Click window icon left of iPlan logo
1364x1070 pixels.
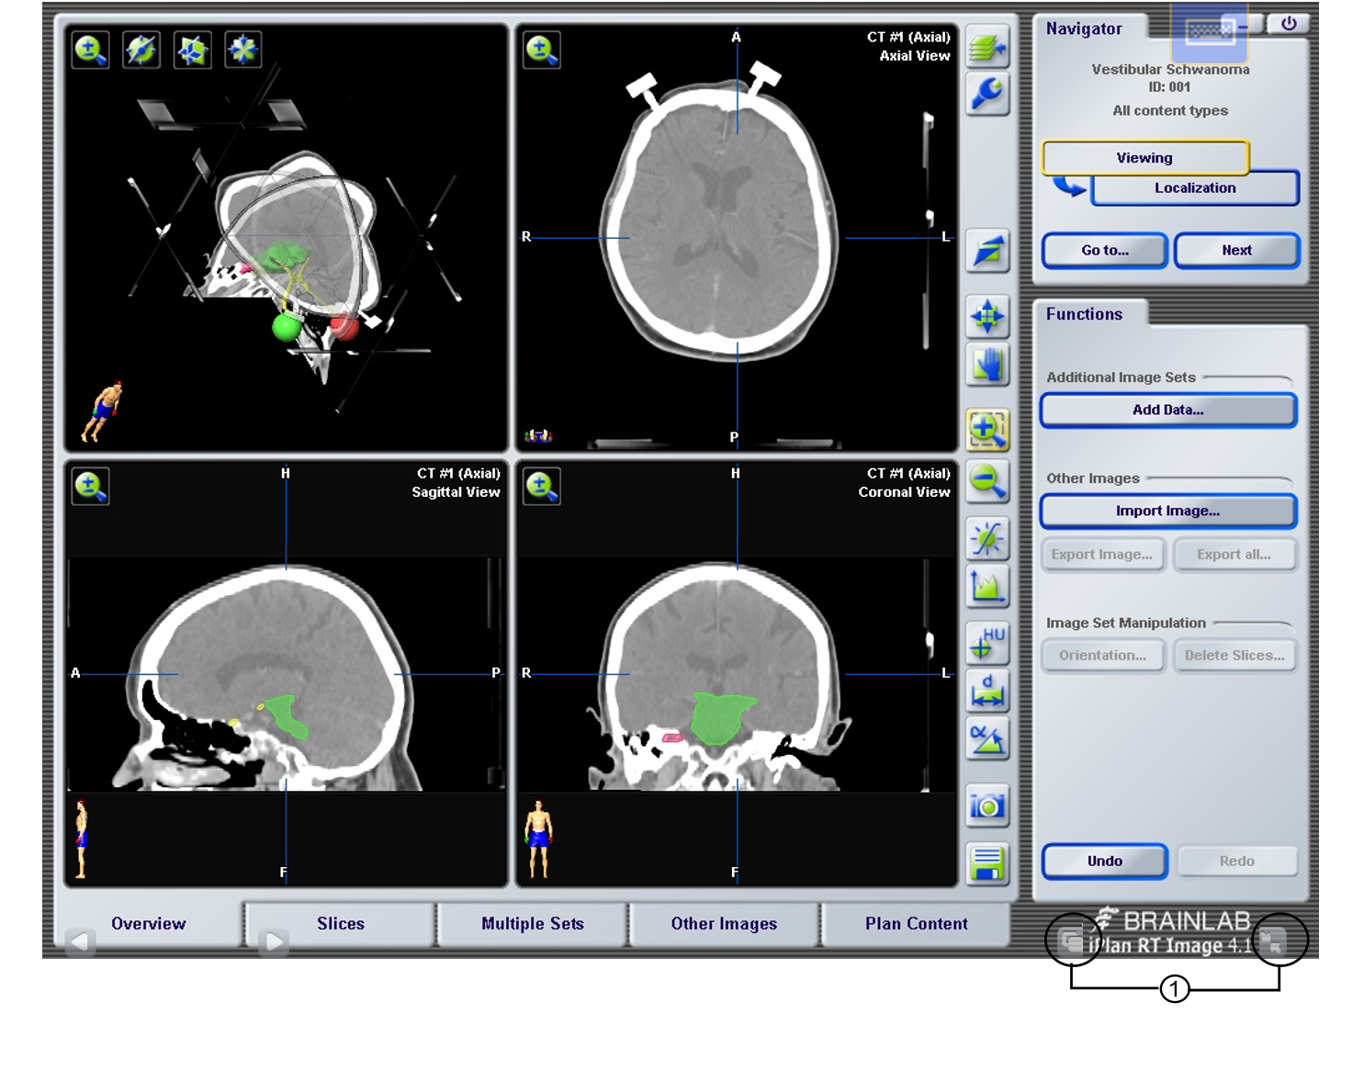(1071, 940)
